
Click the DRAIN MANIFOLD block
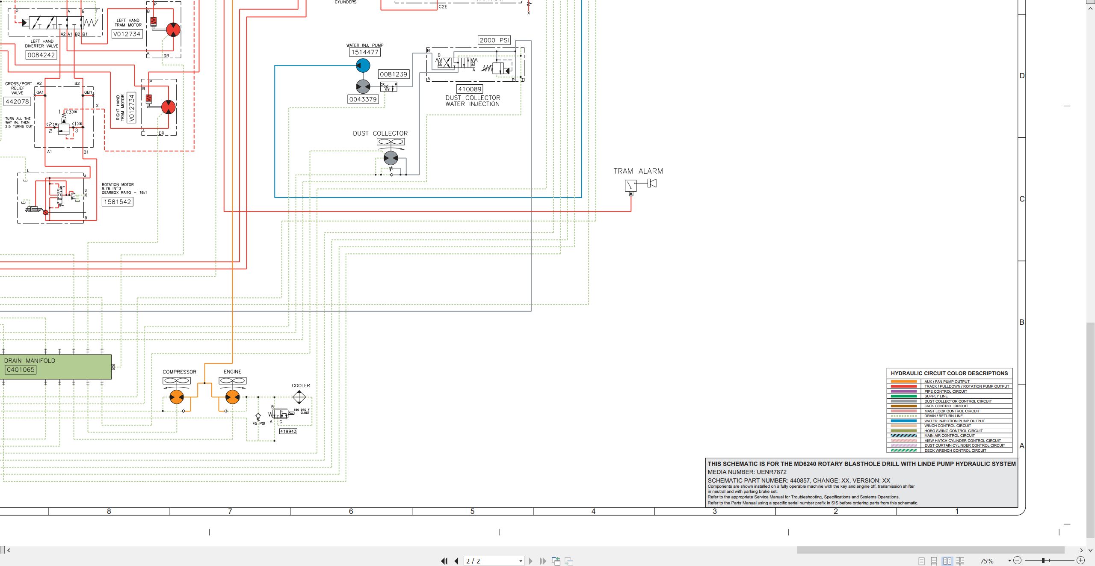point(56,367)
